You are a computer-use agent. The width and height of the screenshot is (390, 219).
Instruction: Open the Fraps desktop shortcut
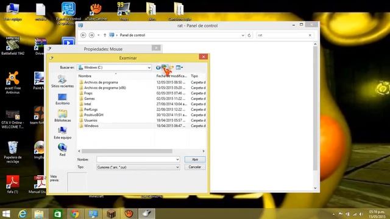pos(124,12)
